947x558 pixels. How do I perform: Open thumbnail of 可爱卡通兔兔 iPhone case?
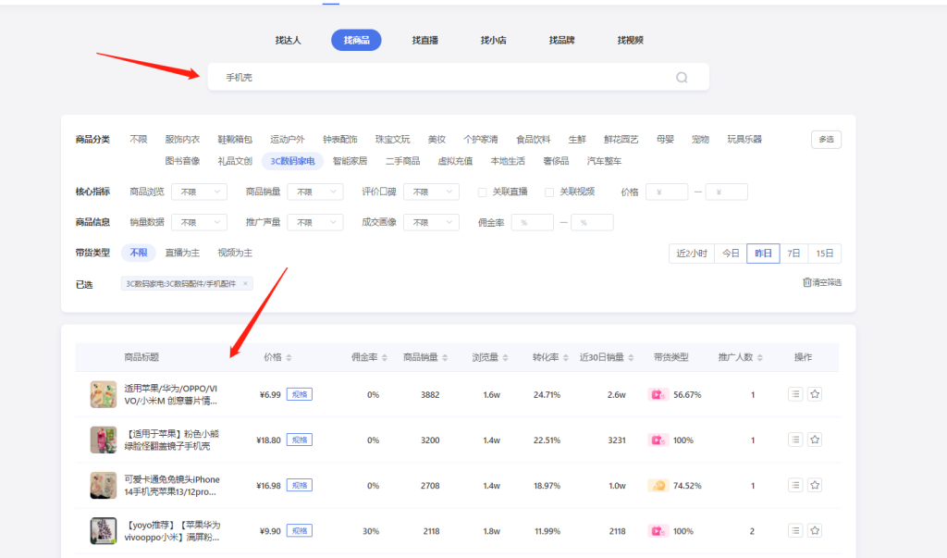(x=104, y=485)
